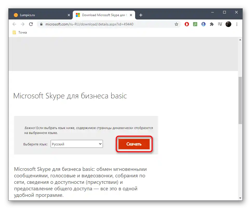Open the Extensions puzzle menu
Image resolution: width=251 pixels, height=209 pixels.
point(212,24)
